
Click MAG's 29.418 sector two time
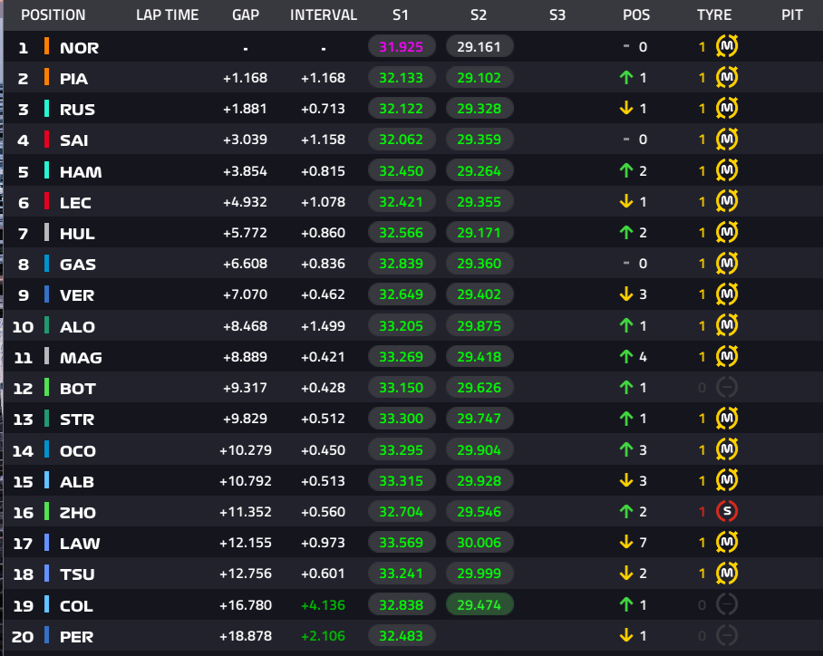479,357
